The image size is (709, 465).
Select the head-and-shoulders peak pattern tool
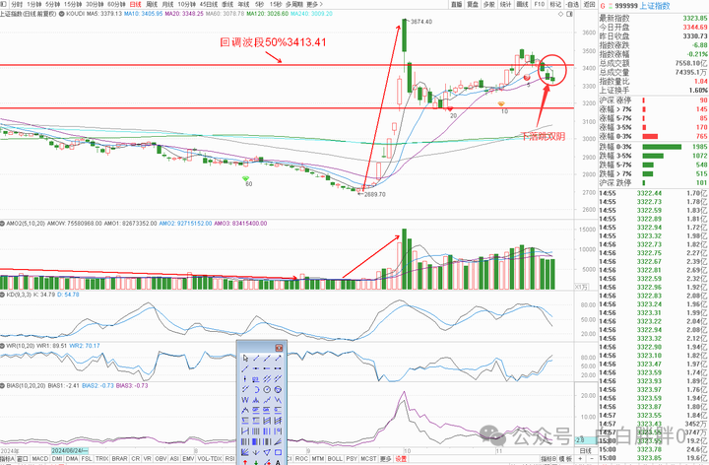pyautogui.click(x=256, y=400)
